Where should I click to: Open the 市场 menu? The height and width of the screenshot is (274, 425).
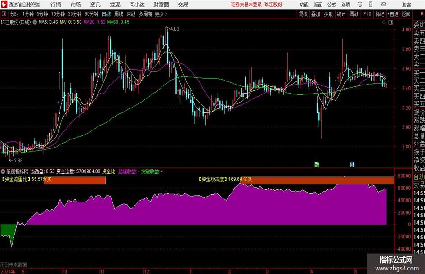click(x=76, y=4)
